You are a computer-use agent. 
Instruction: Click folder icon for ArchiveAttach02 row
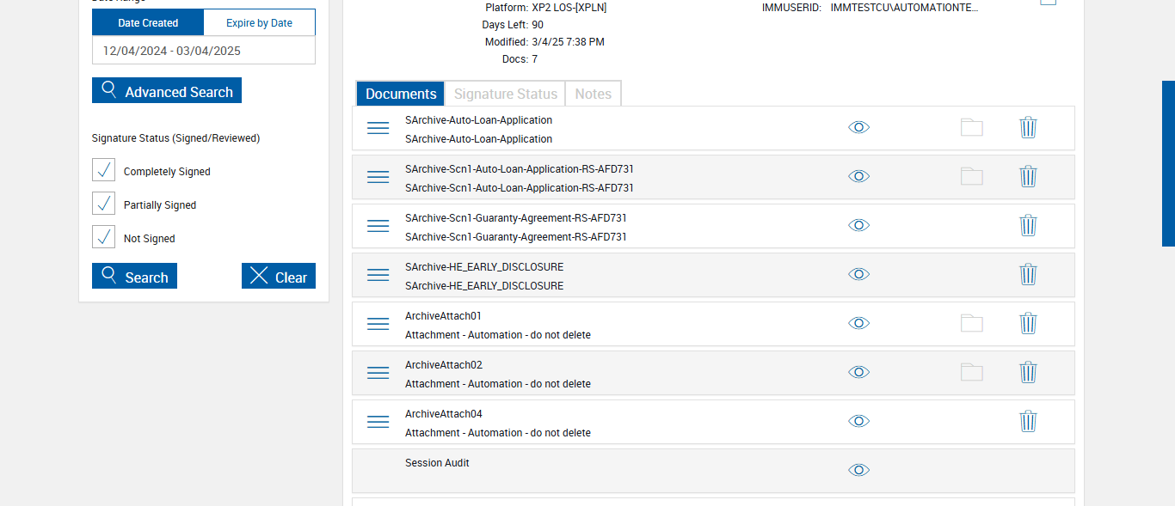tap(972, 372)
